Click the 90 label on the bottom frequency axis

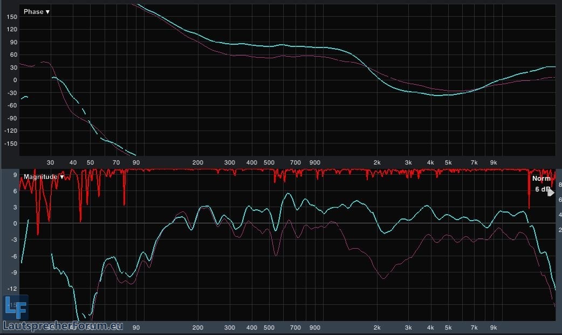click(136, 327)
